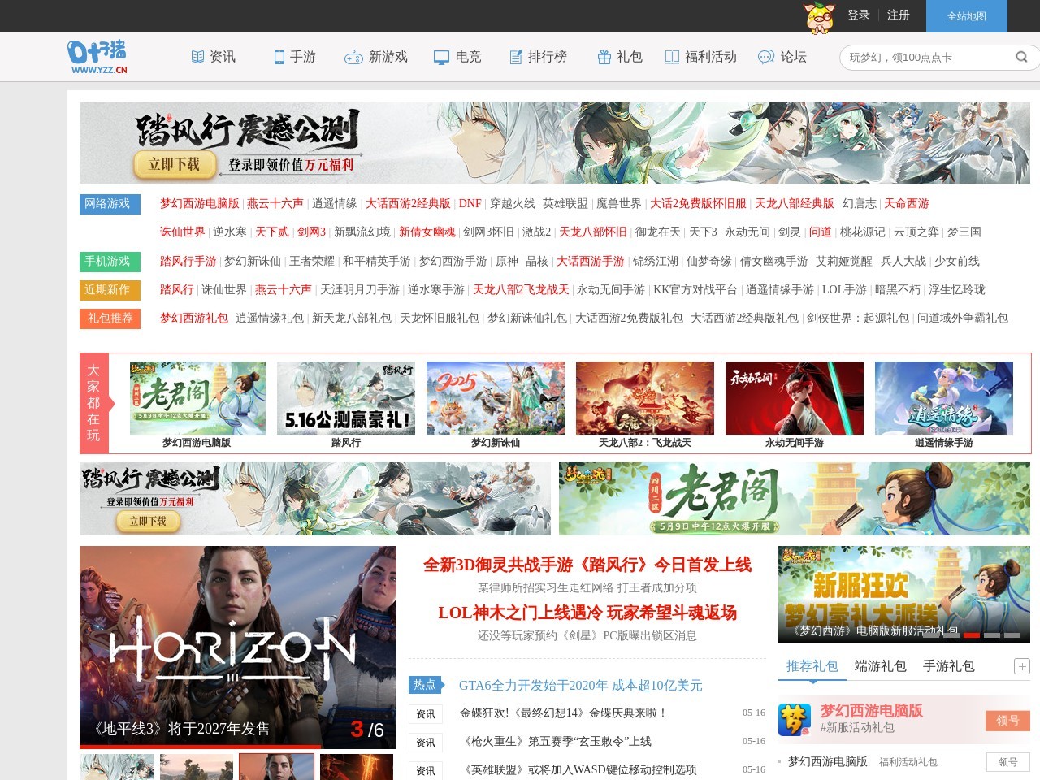Open the 问道域外争霸礼包 link
The image size is (1040, 780).
963,318
